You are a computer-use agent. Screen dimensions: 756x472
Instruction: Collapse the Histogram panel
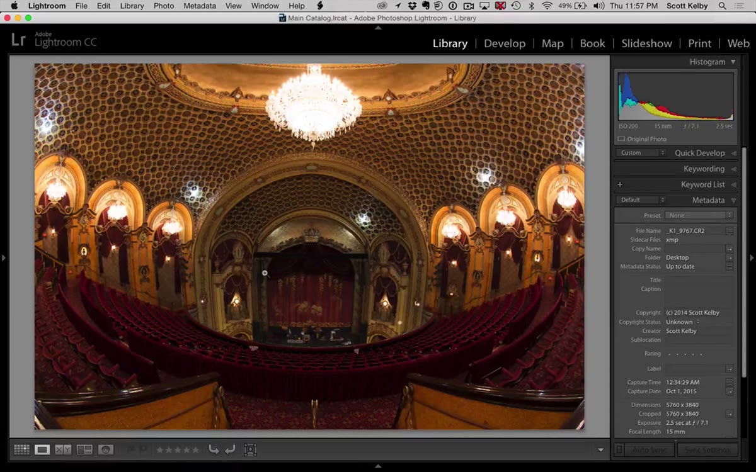(733, 62)
